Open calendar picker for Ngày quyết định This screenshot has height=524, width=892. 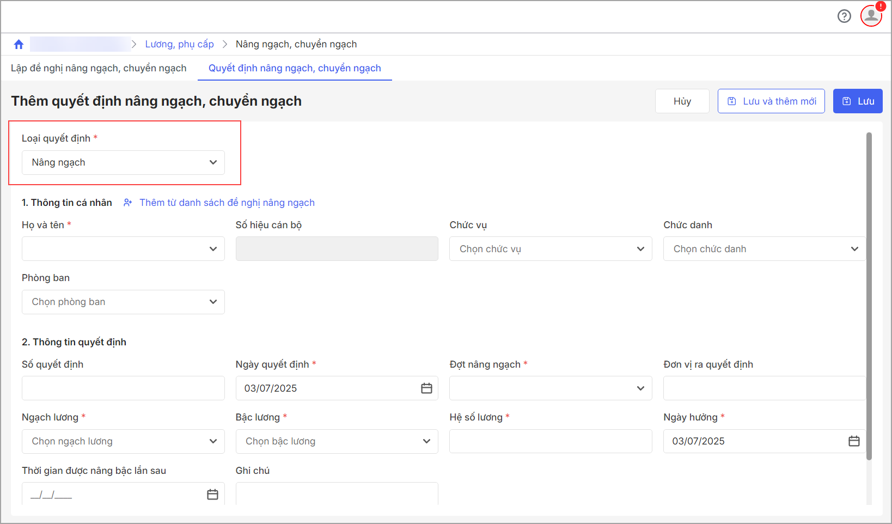(426, 388)
